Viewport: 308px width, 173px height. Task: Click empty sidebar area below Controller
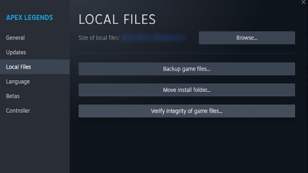pos(35,141)
